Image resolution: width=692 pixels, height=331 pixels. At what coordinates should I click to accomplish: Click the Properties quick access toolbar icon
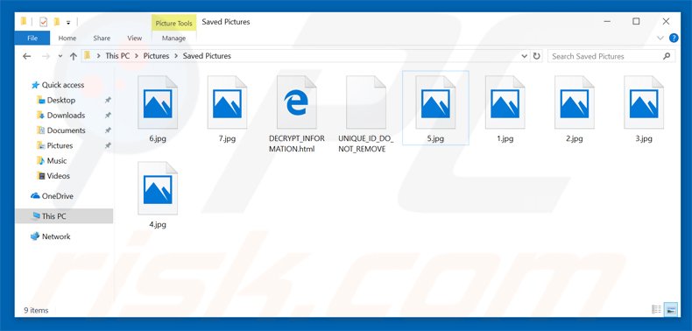pos(43,22)
